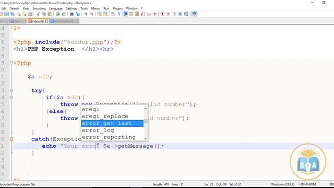
Task: Click autocomplete list scroll up arrow
Action: pyautogui.click(x=146, y=109)
